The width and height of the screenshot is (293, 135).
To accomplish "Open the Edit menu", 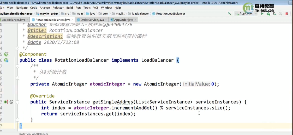I will pyautogui.click(x=2, y=8).
